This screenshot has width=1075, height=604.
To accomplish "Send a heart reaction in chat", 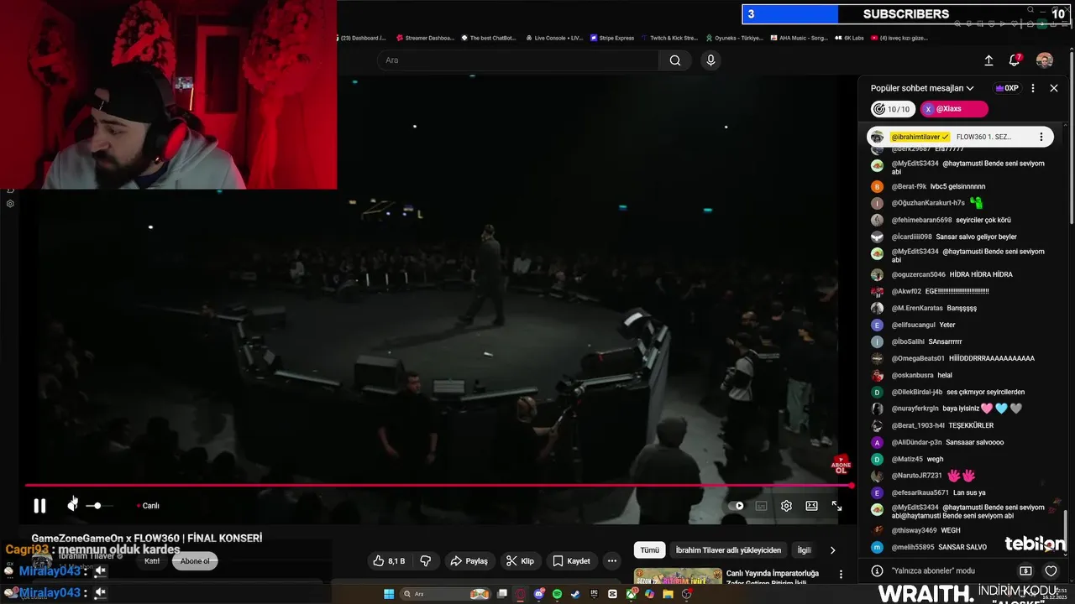I will [1051, 570].
